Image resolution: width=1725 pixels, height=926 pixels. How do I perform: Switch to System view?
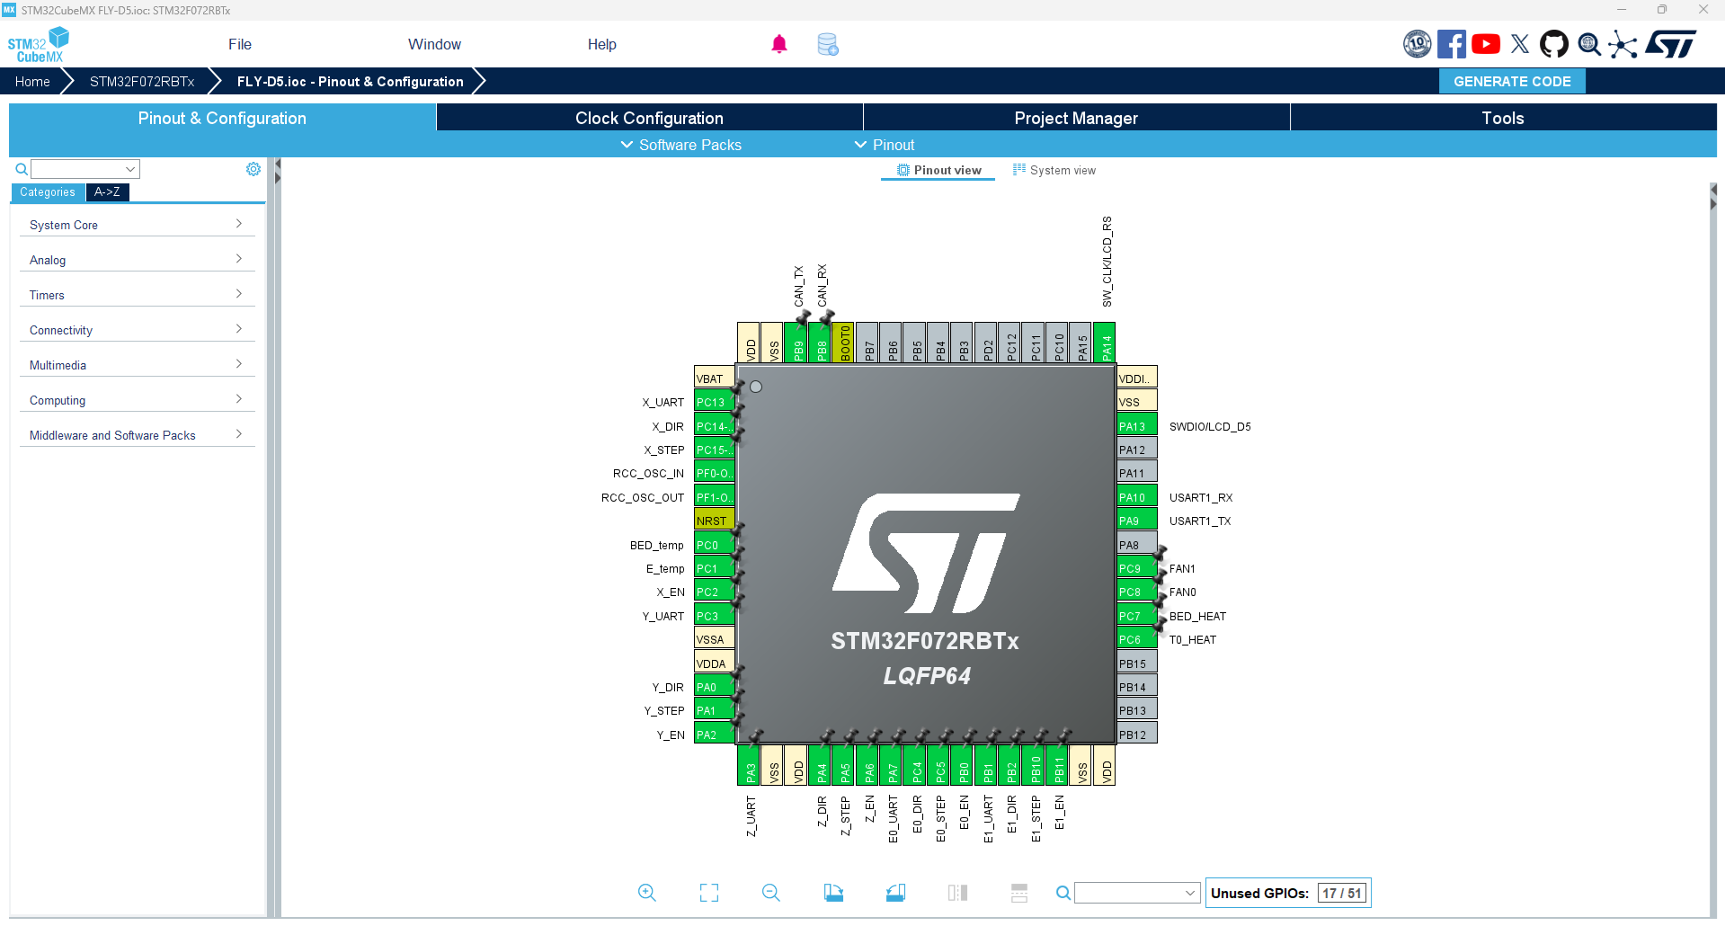(x=1054, y=170)
